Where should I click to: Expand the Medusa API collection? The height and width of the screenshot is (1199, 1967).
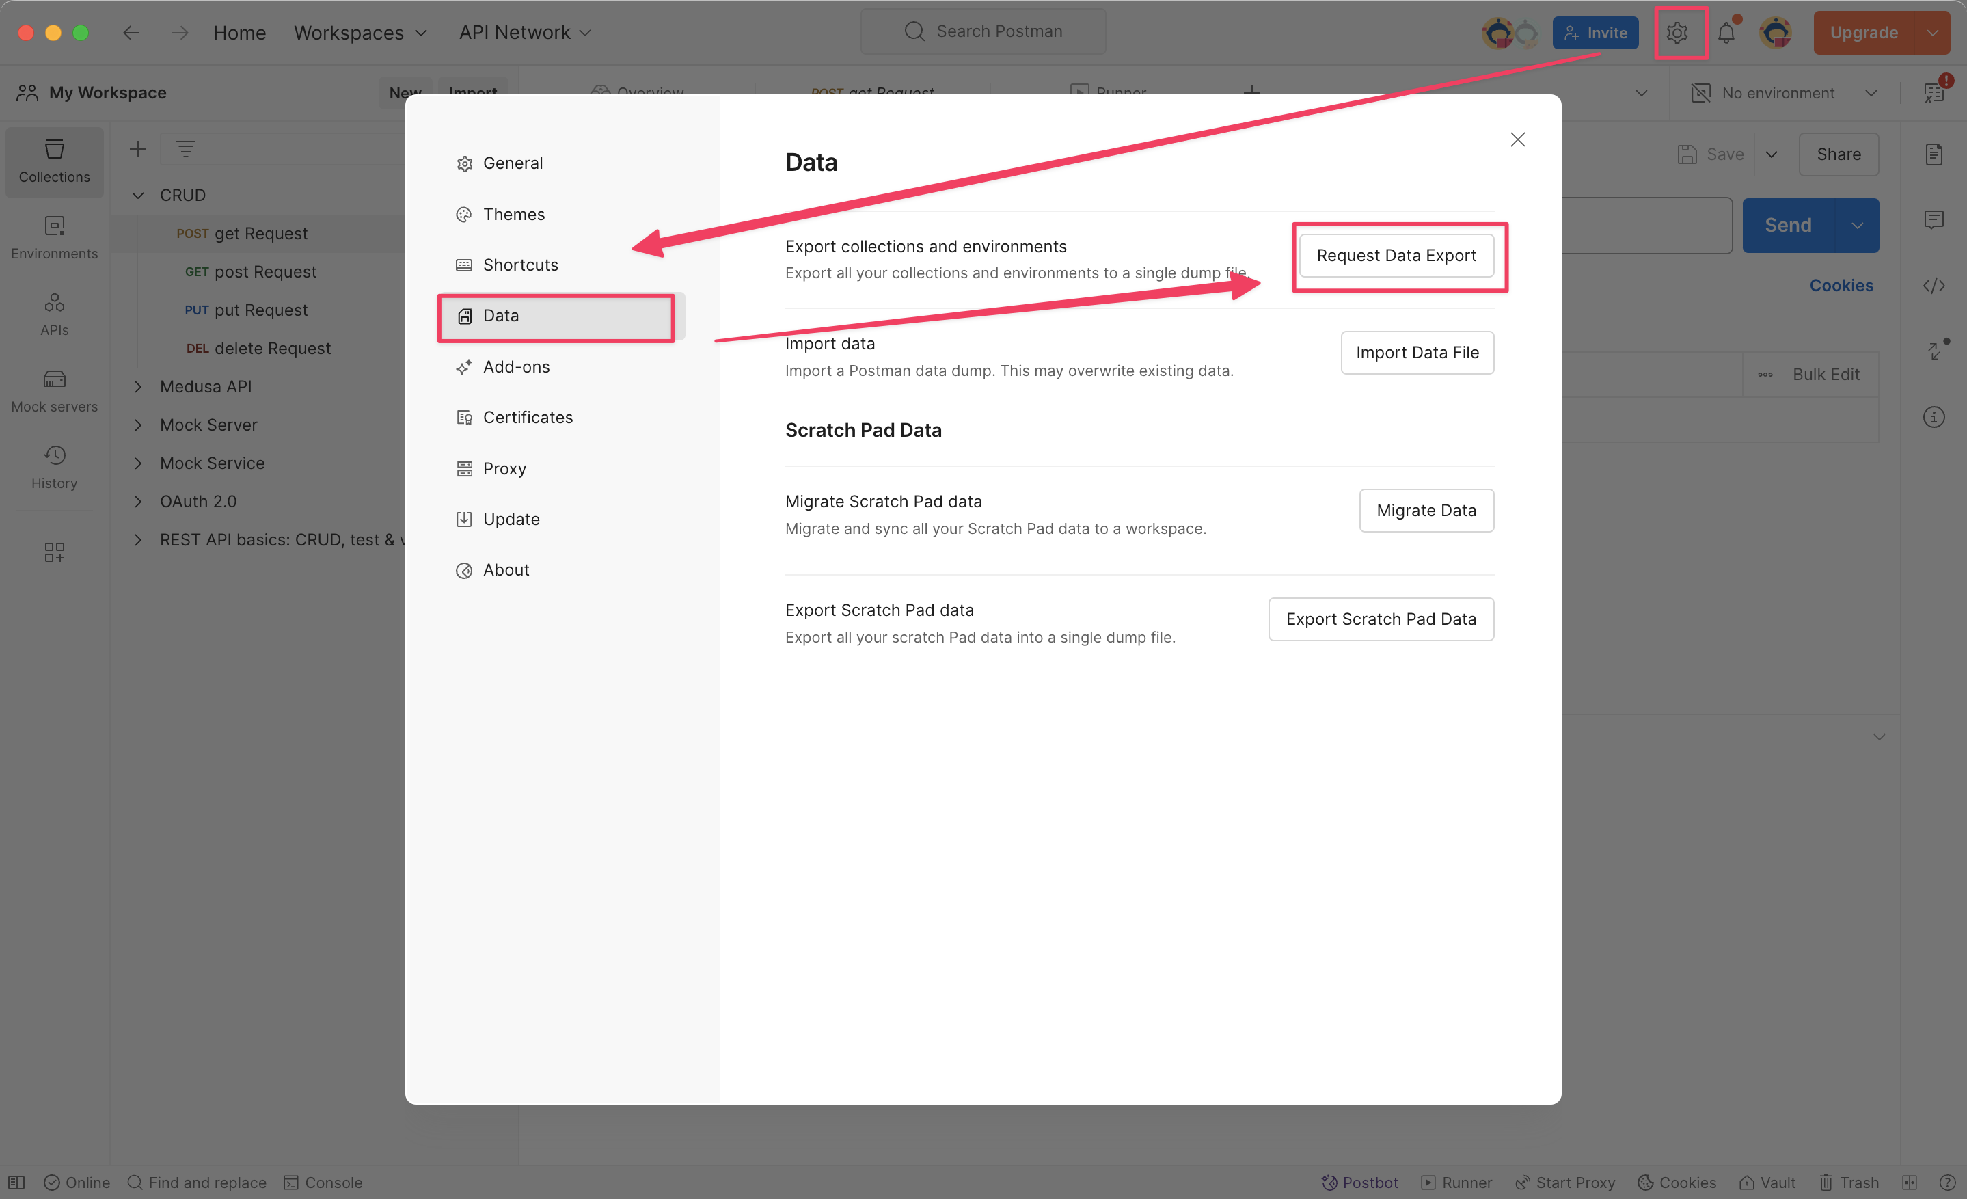[x=137, y=386]
